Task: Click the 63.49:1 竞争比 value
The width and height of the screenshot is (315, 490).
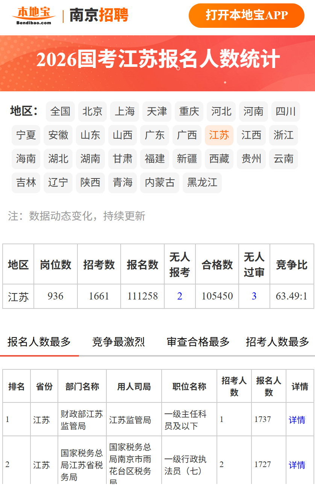Action: pos(292,296)
